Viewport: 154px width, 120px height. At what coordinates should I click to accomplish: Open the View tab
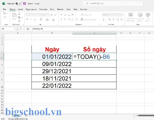[x=68, y=9]
